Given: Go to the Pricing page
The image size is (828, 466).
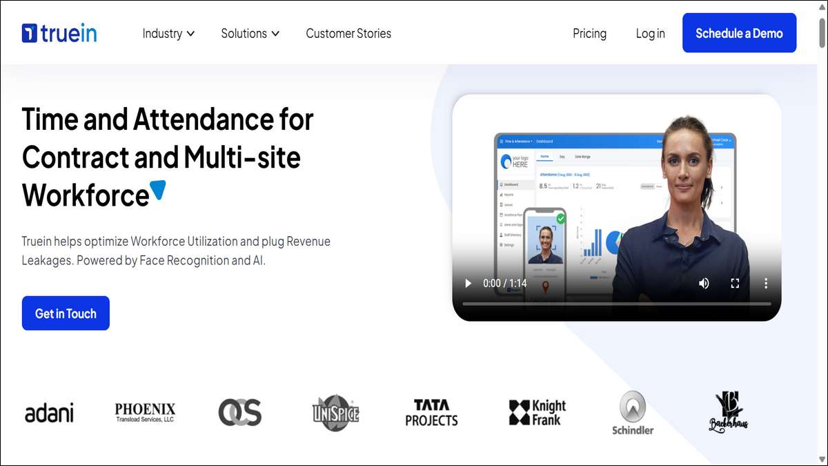Looking at the screenshot, I should click(x=589, y=33).
